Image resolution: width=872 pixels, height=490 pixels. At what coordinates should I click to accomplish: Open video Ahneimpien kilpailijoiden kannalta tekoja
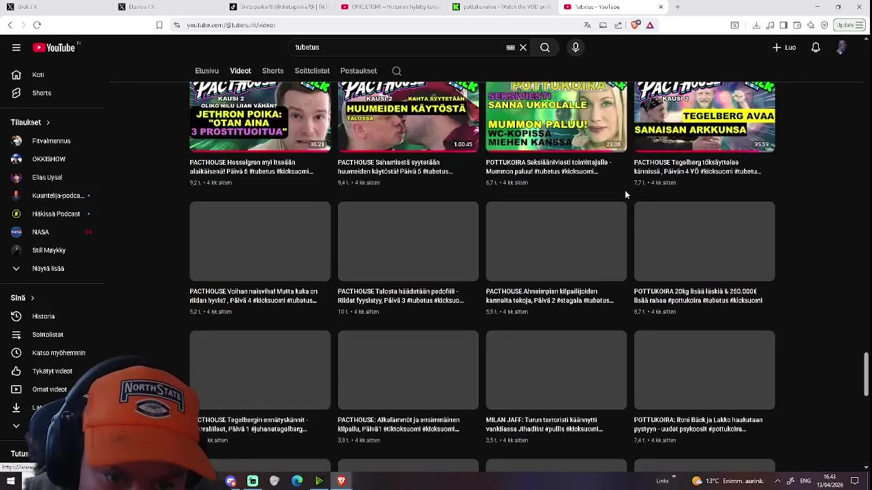pos(550,296)
